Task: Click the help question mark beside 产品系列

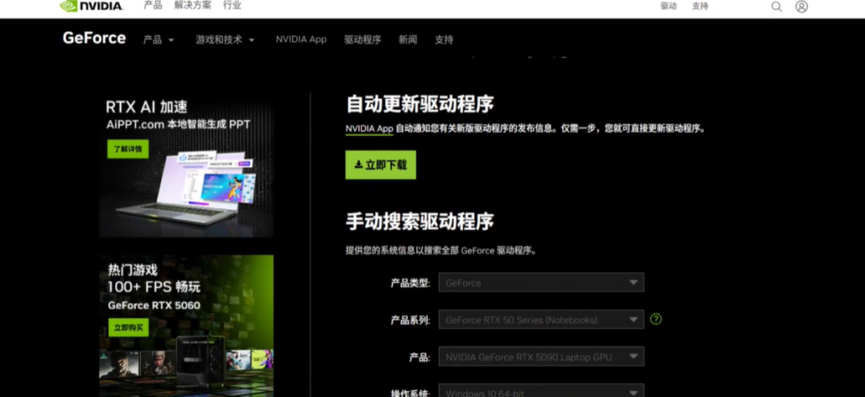Action: pos(656,319)
